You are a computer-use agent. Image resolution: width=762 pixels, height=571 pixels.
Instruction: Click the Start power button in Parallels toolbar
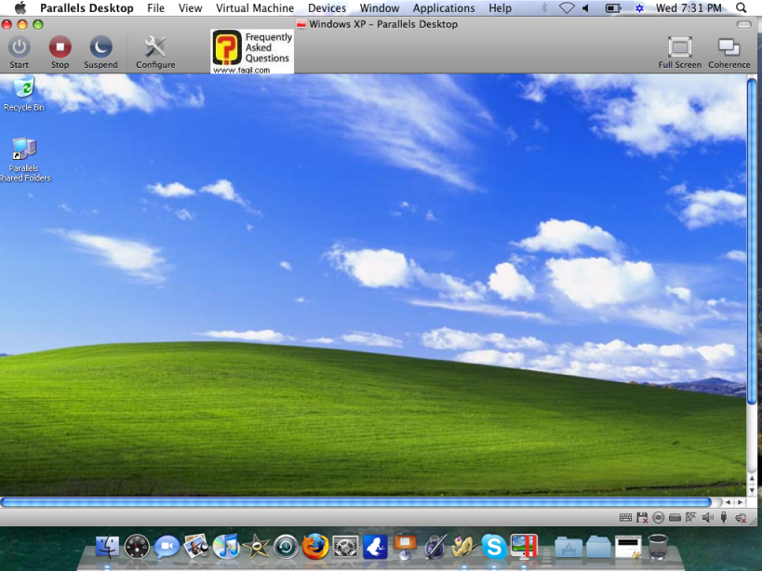tap(19, 52)
